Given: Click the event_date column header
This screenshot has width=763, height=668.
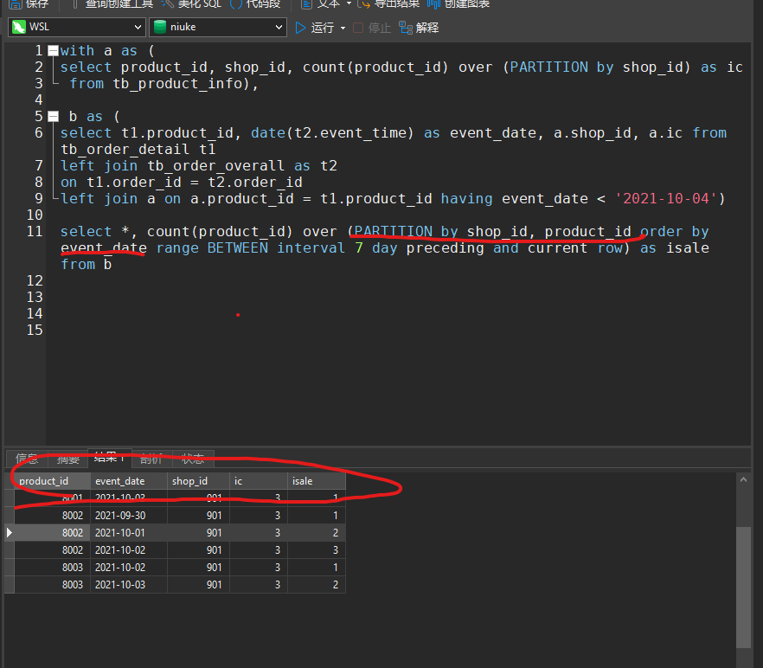Looking at the screenshot, I should 129,481.
